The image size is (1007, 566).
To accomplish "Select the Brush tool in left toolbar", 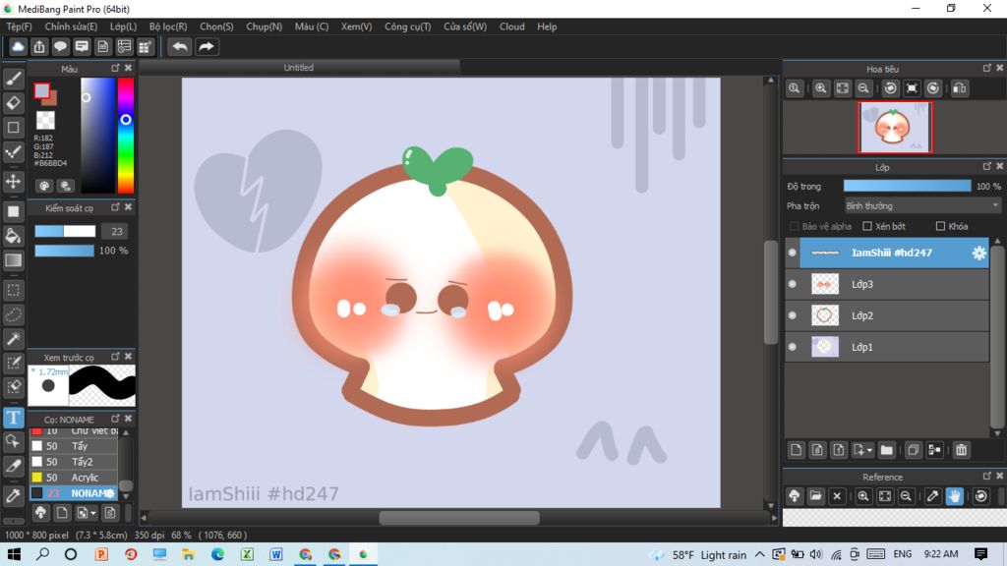I will [14, 79].
